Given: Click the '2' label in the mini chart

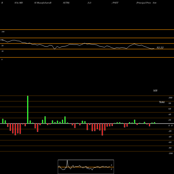Looking at the screenshot, I should tap(111, 169).
